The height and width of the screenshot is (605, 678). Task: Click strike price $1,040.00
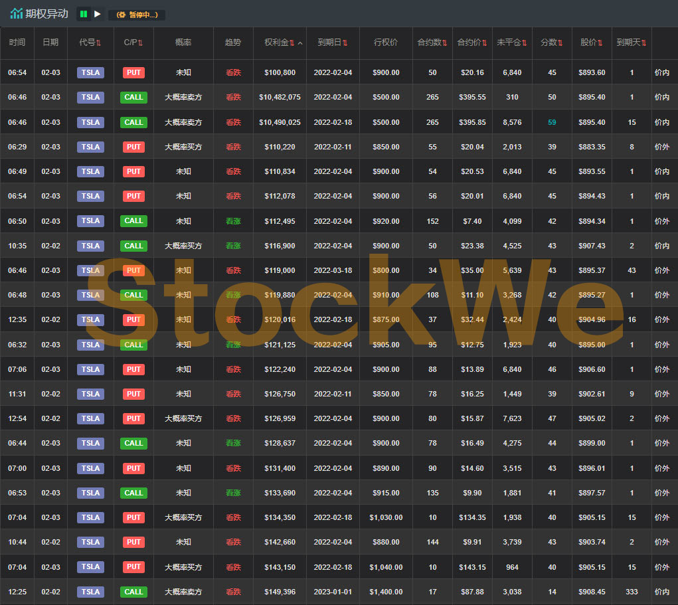click(386, 567)
